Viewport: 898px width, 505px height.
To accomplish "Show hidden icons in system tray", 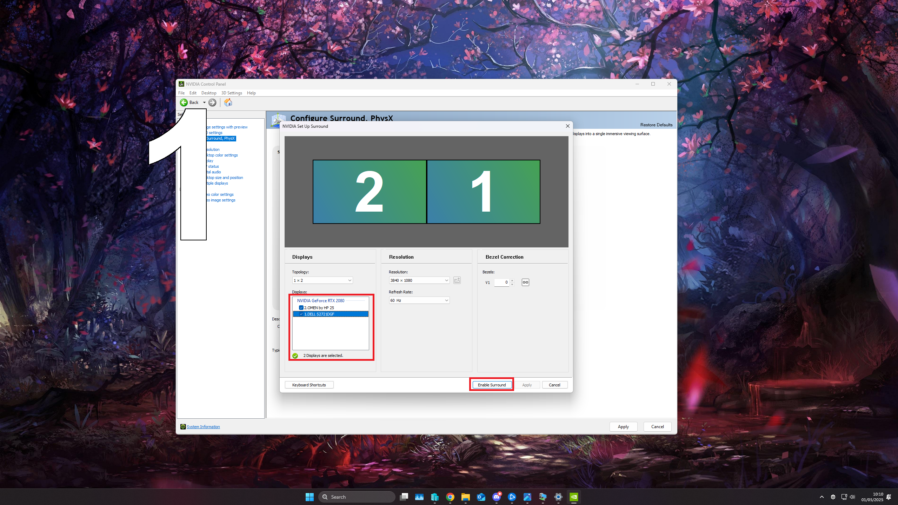I will [822, 497].
